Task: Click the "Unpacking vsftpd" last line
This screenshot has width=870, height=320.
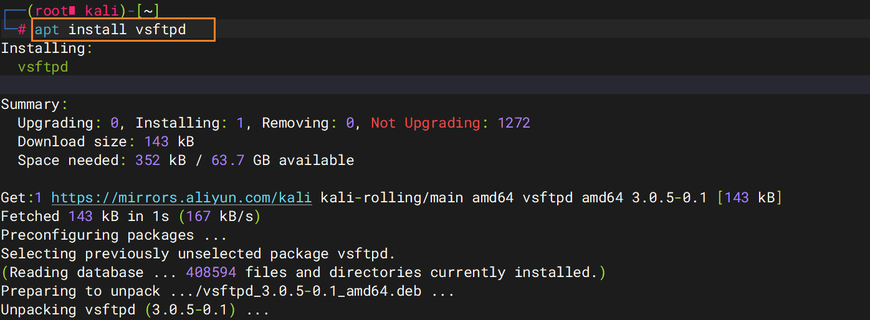Action: pos(134,310)
